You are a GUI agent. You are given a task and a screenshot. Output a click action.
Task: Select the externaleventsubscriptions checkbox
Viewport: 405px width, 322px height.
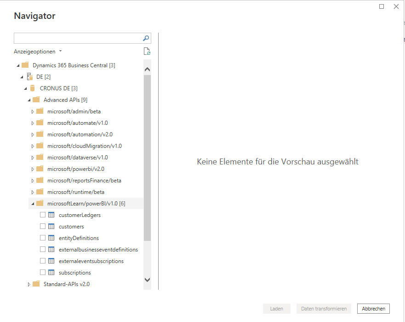(x=43, y=261)
